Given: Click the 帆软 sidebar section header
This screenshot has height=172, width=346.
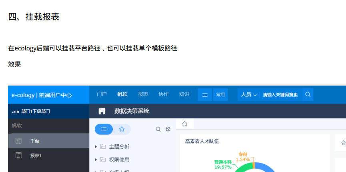Looking at the screenshot, I should point(17,126).
